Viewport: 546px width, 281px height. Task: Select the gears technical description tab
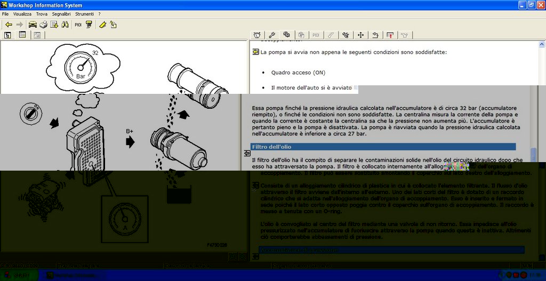click(286, 35)
